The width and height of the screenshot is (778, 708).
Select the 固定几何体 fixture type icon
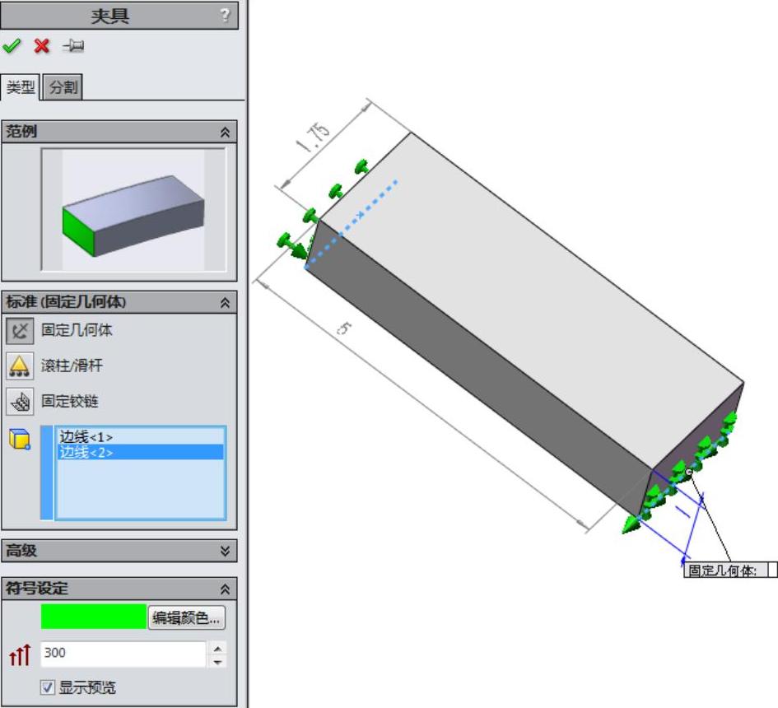pyautogui.click(x=20, y=331)
